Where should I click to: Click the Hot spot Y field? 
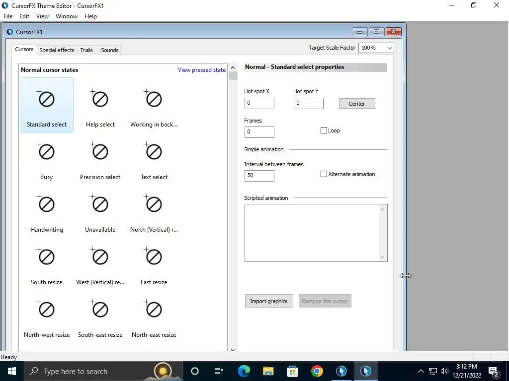308,103
